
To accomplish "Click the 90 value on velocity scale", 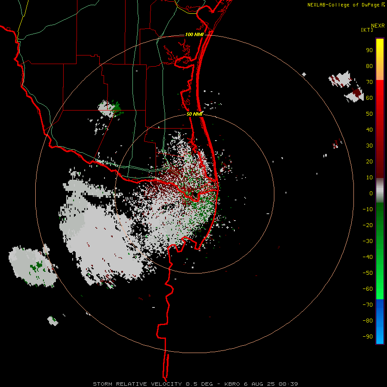I will click(369, 50).
